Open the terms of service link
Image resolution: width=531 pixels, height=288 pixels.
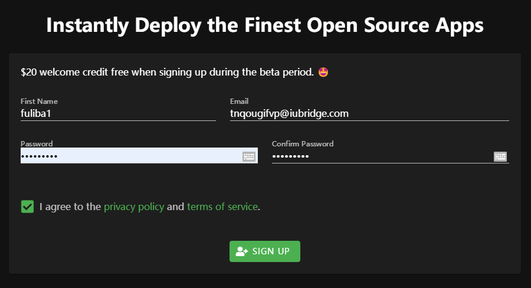(222, 207)
